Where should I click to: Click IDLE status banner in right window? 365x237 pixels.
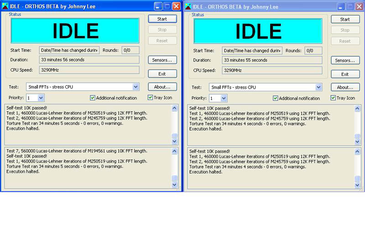(x=258, y=31)
